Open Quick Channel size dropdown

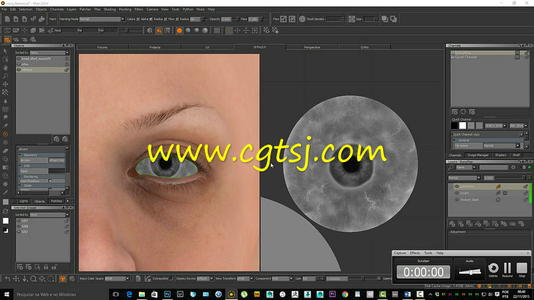[495, 126]
